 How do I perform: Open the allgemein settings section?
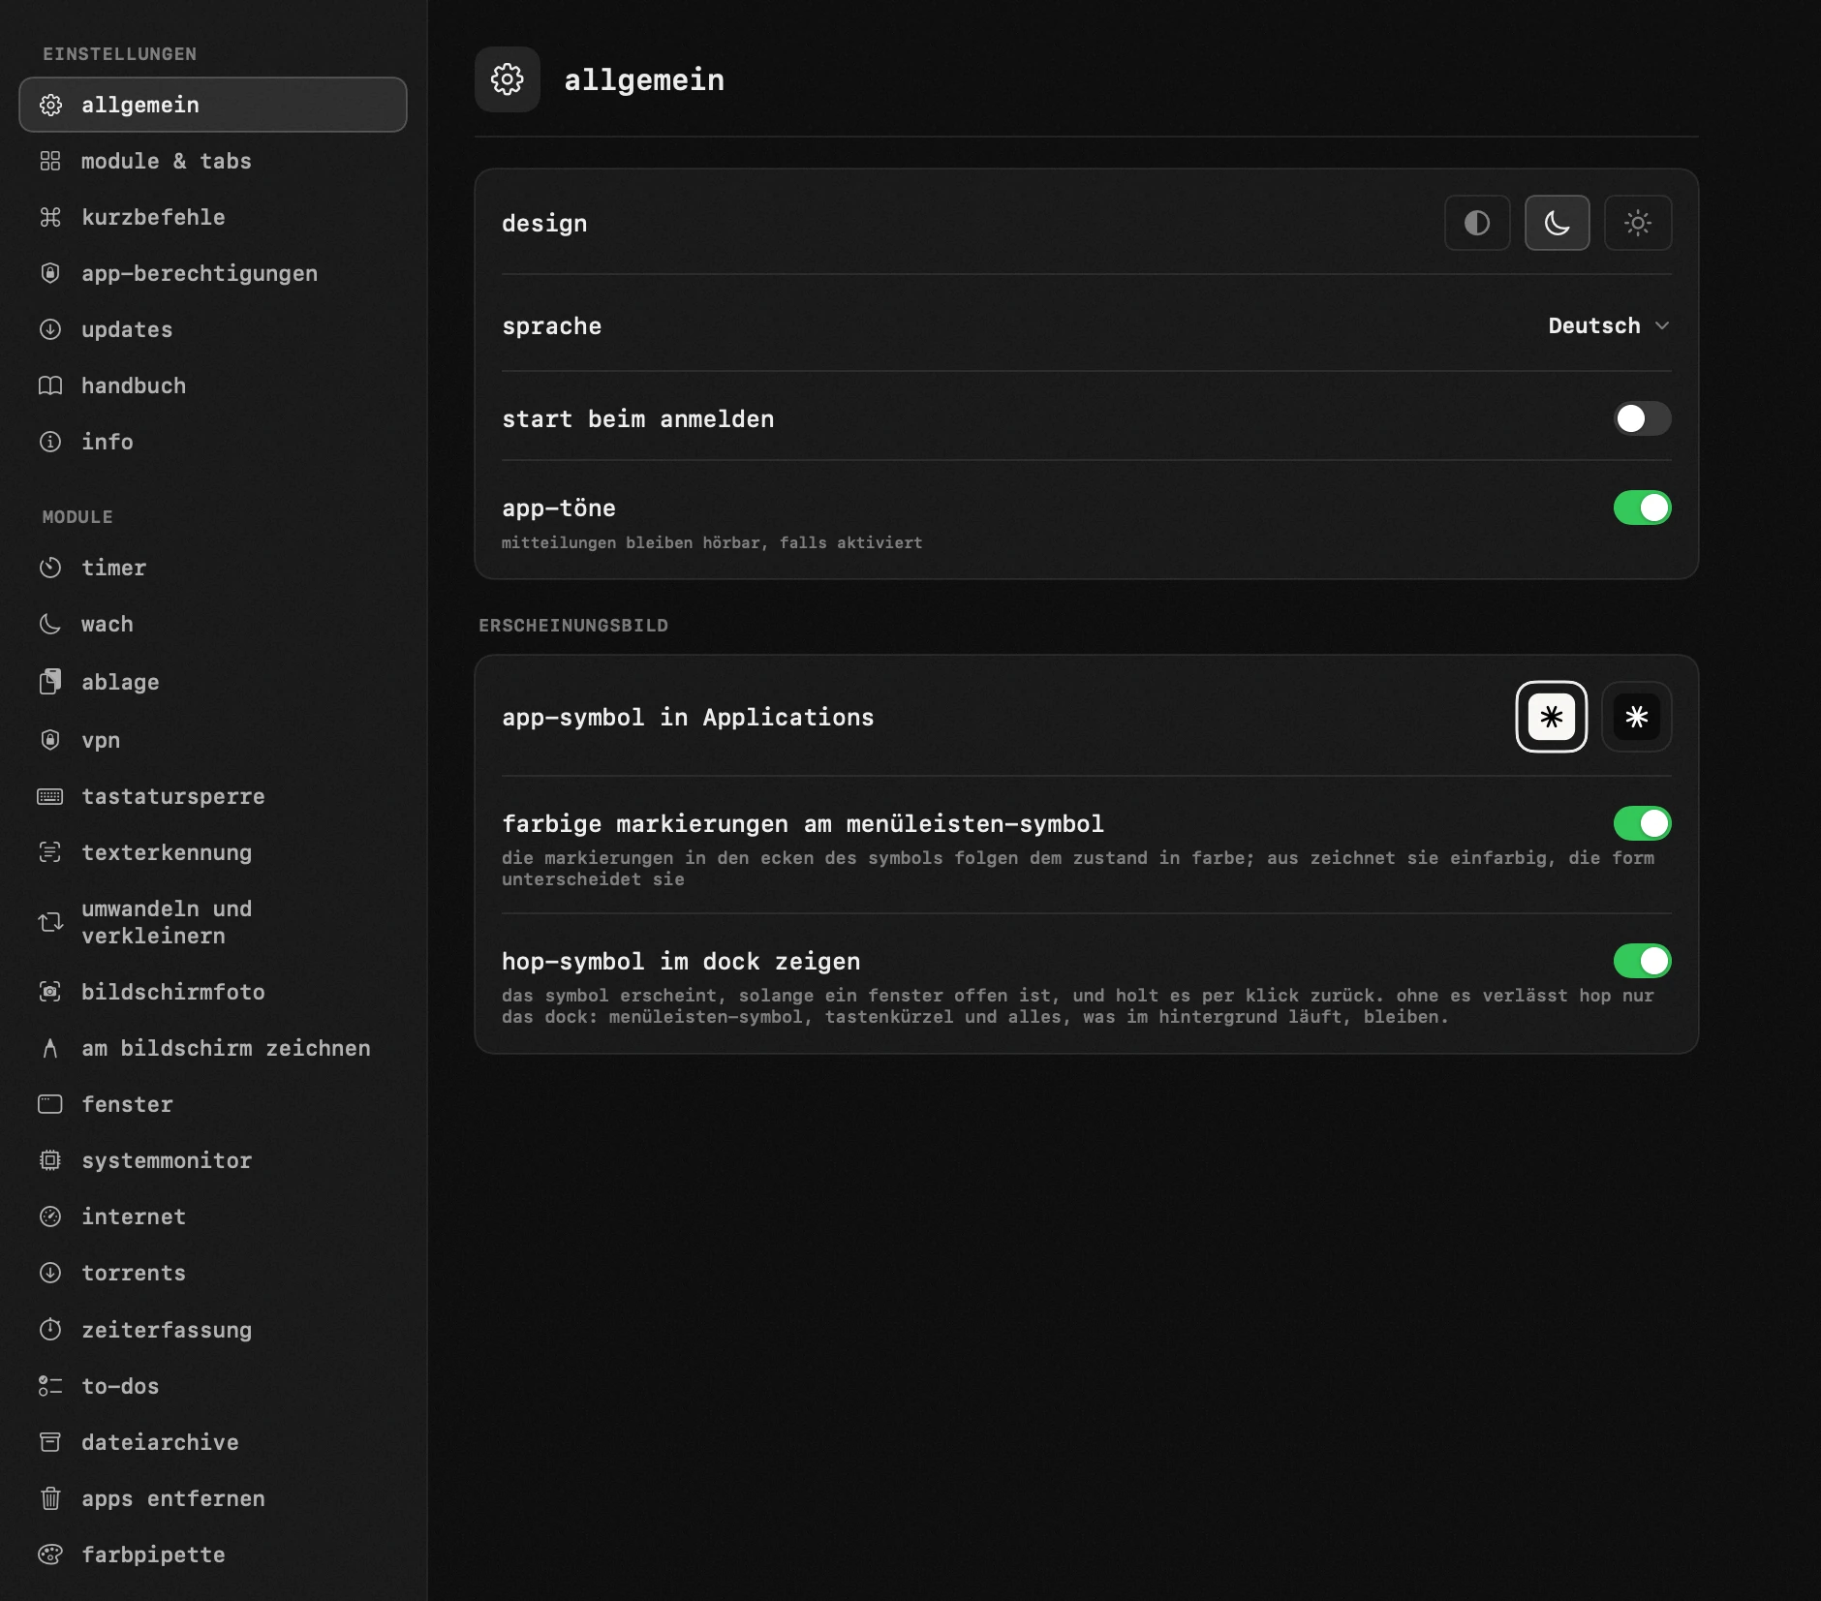pyautogui.click(x=213, y=105)
